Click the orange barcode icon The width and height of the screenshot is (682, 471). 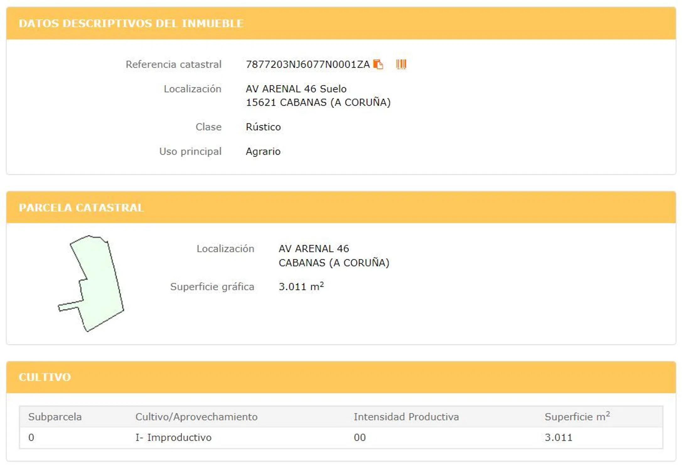point(401,64)
